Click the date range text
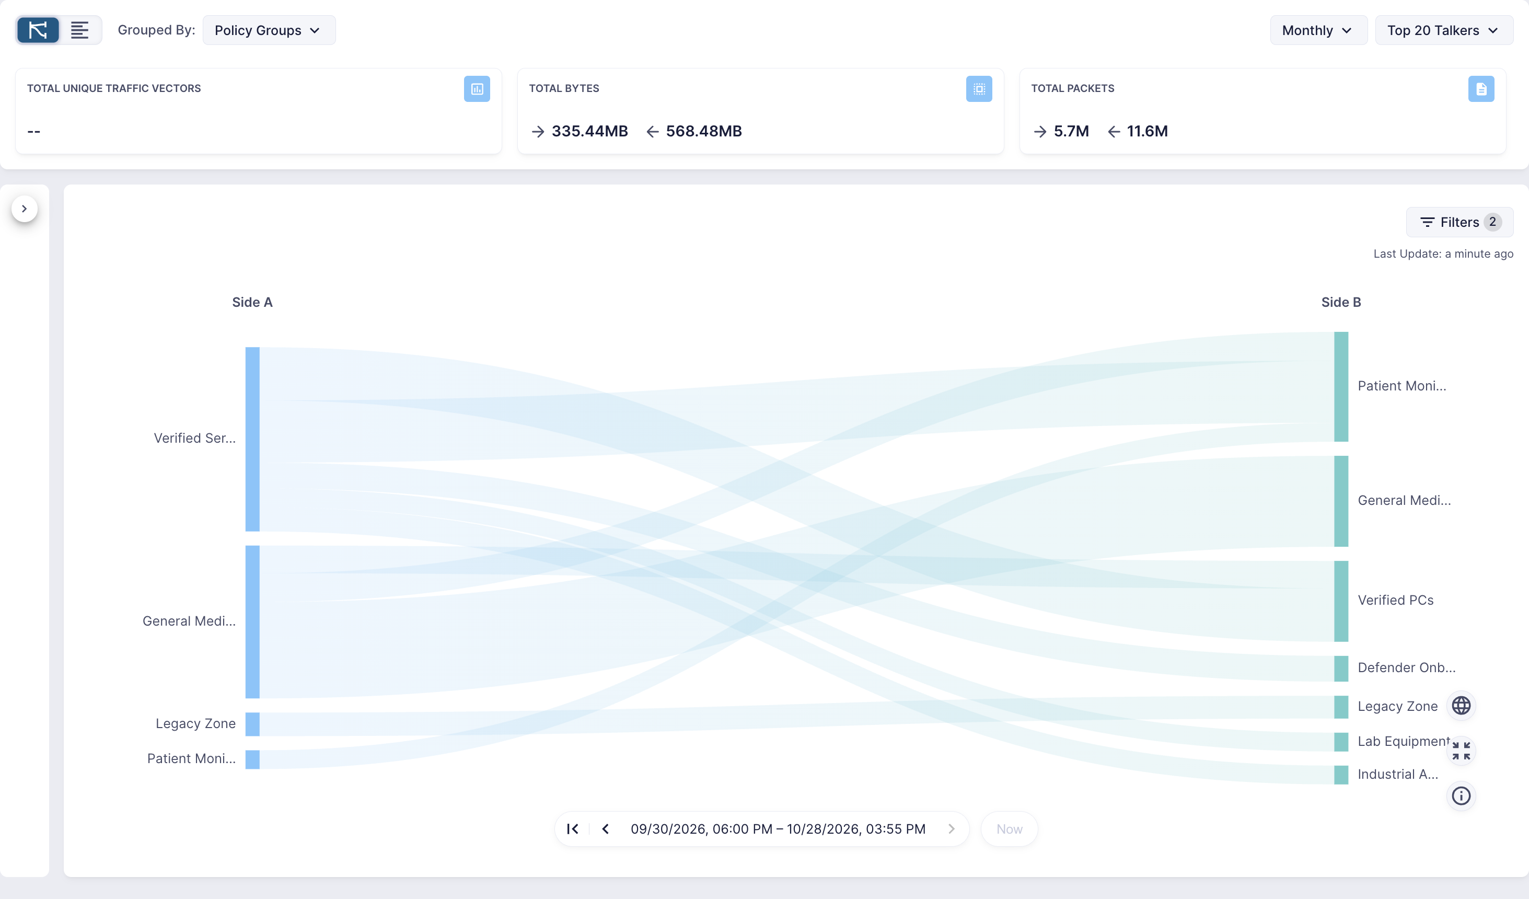The width and height of the screenshot is (1529, 899). point(778,829)
